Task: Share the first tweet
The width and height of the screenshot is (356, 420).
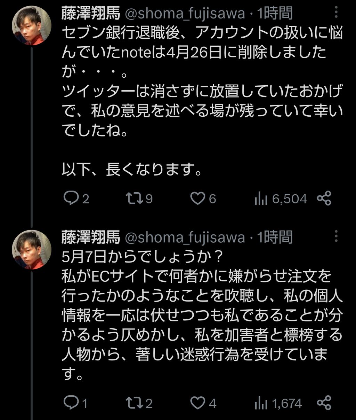Action: [x=324, y=199]
